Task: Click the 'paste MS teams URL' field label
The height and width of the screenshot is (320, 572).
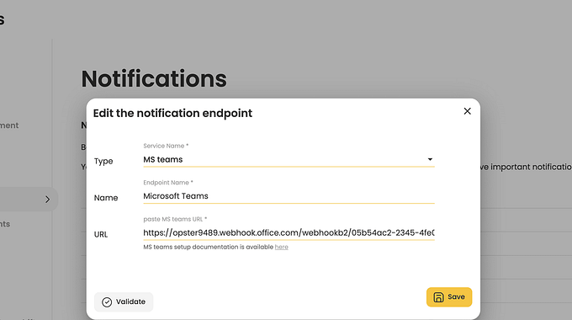Action: (x=175, y=219)
